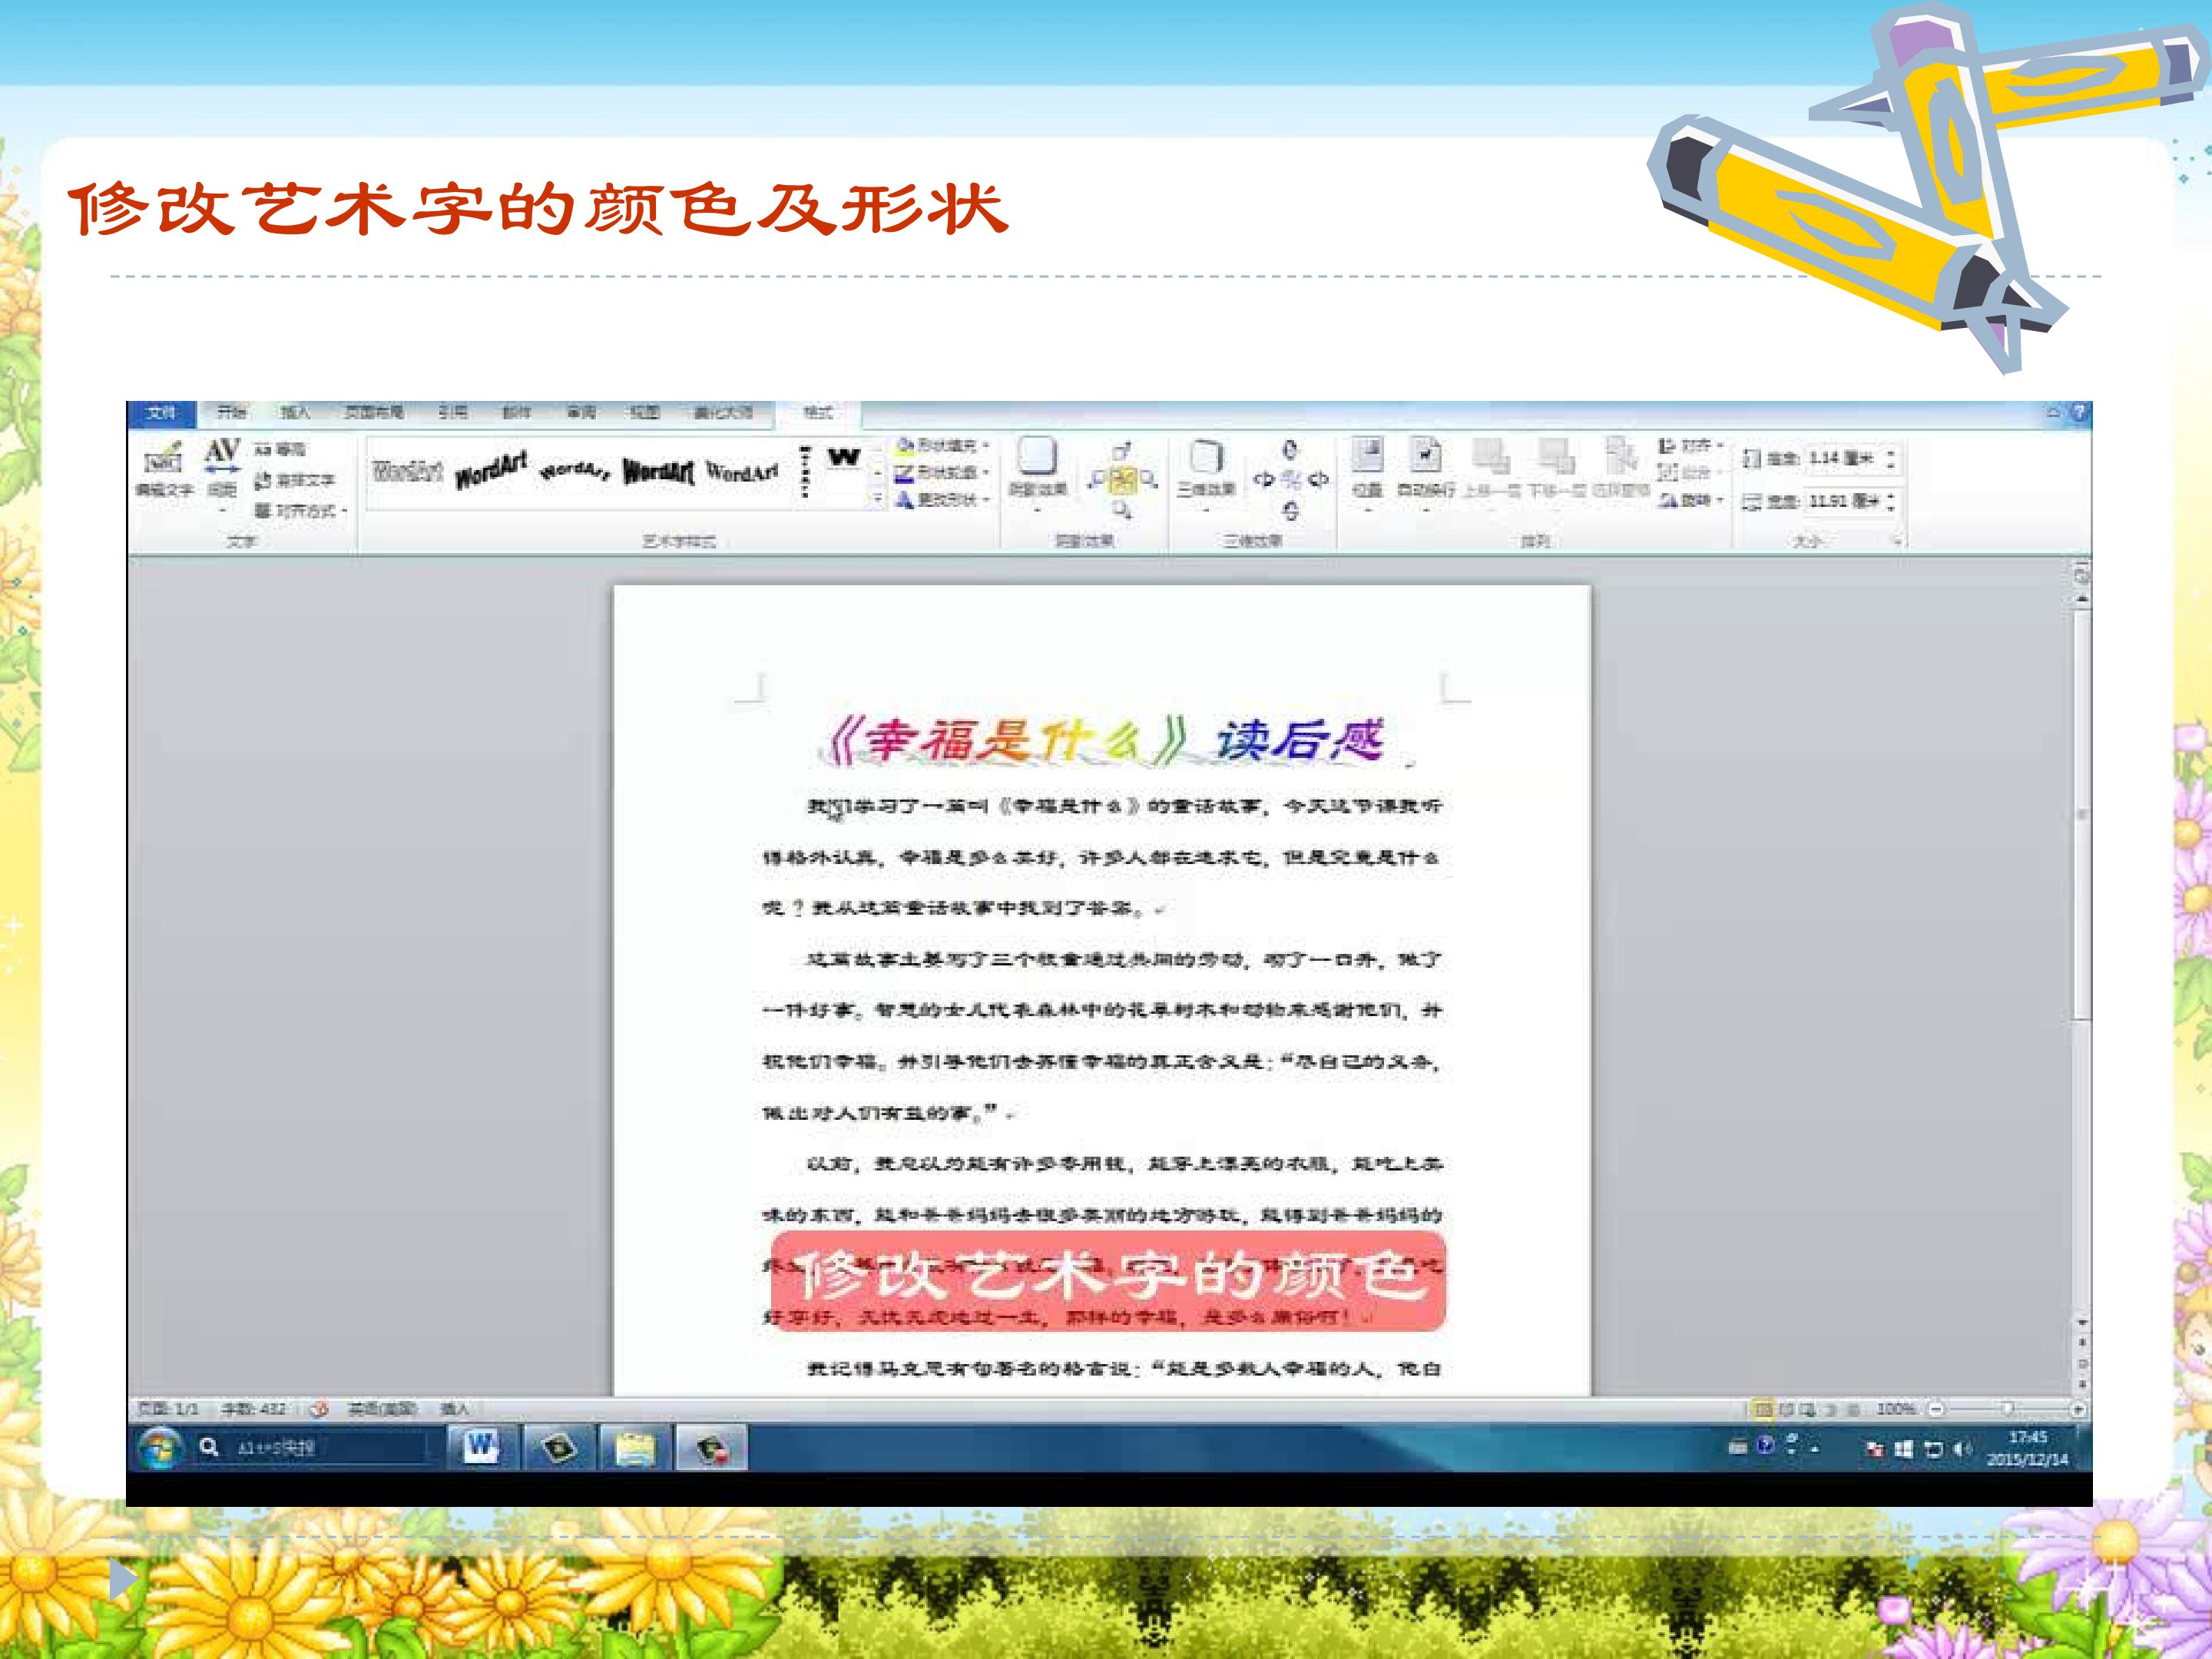Click the zoom slider in status bar
This screenshot has width=2212, height=1659.
pyautogui.click(x=2006, y=1409)
